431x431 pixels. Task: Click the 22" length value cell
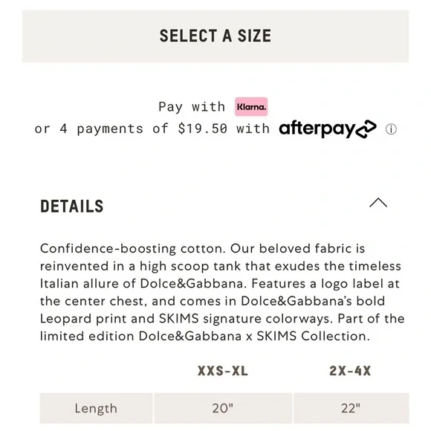[351, 408]
